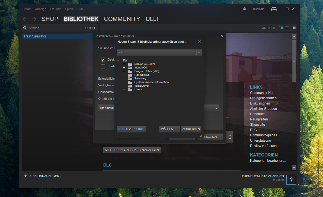This screenshot has width=323, height=197.
Task: Open the help question mark button
Action: click(291, 180)
